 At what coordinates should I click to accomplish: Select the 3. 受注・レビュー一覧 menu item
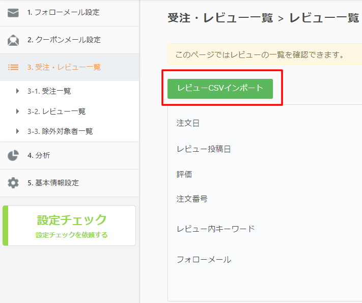69,67
